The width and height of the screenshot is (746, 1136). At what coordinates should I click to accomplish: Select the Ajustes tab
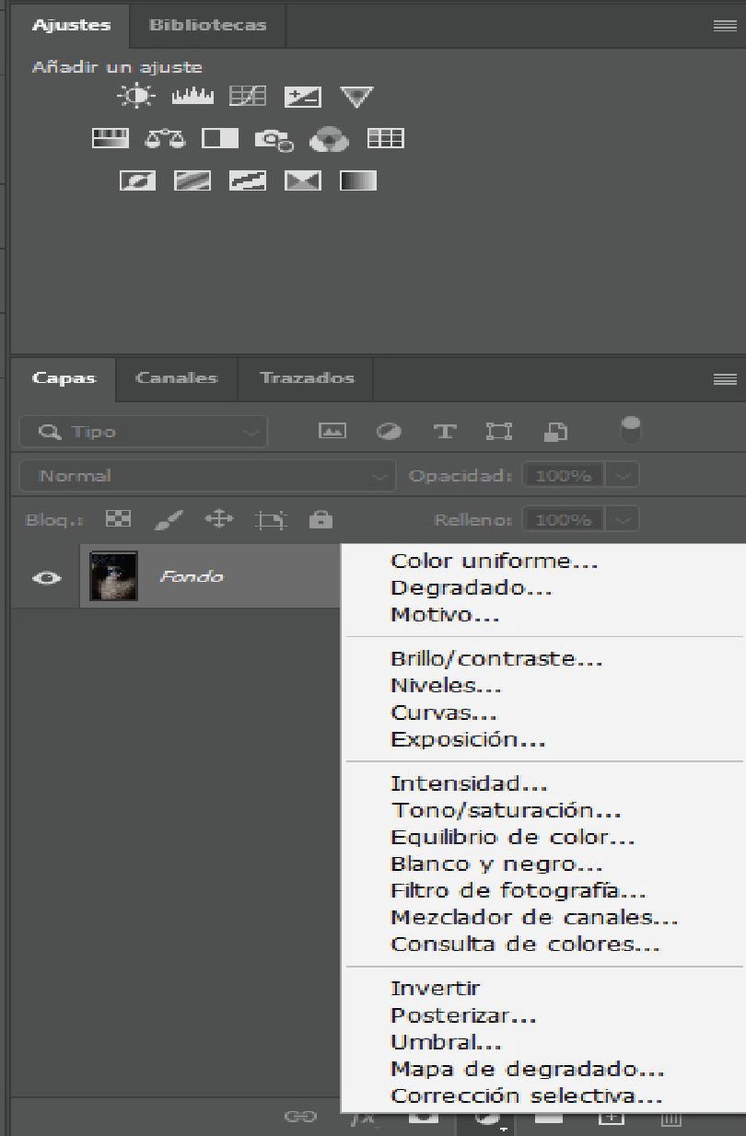tap(71, 25)
